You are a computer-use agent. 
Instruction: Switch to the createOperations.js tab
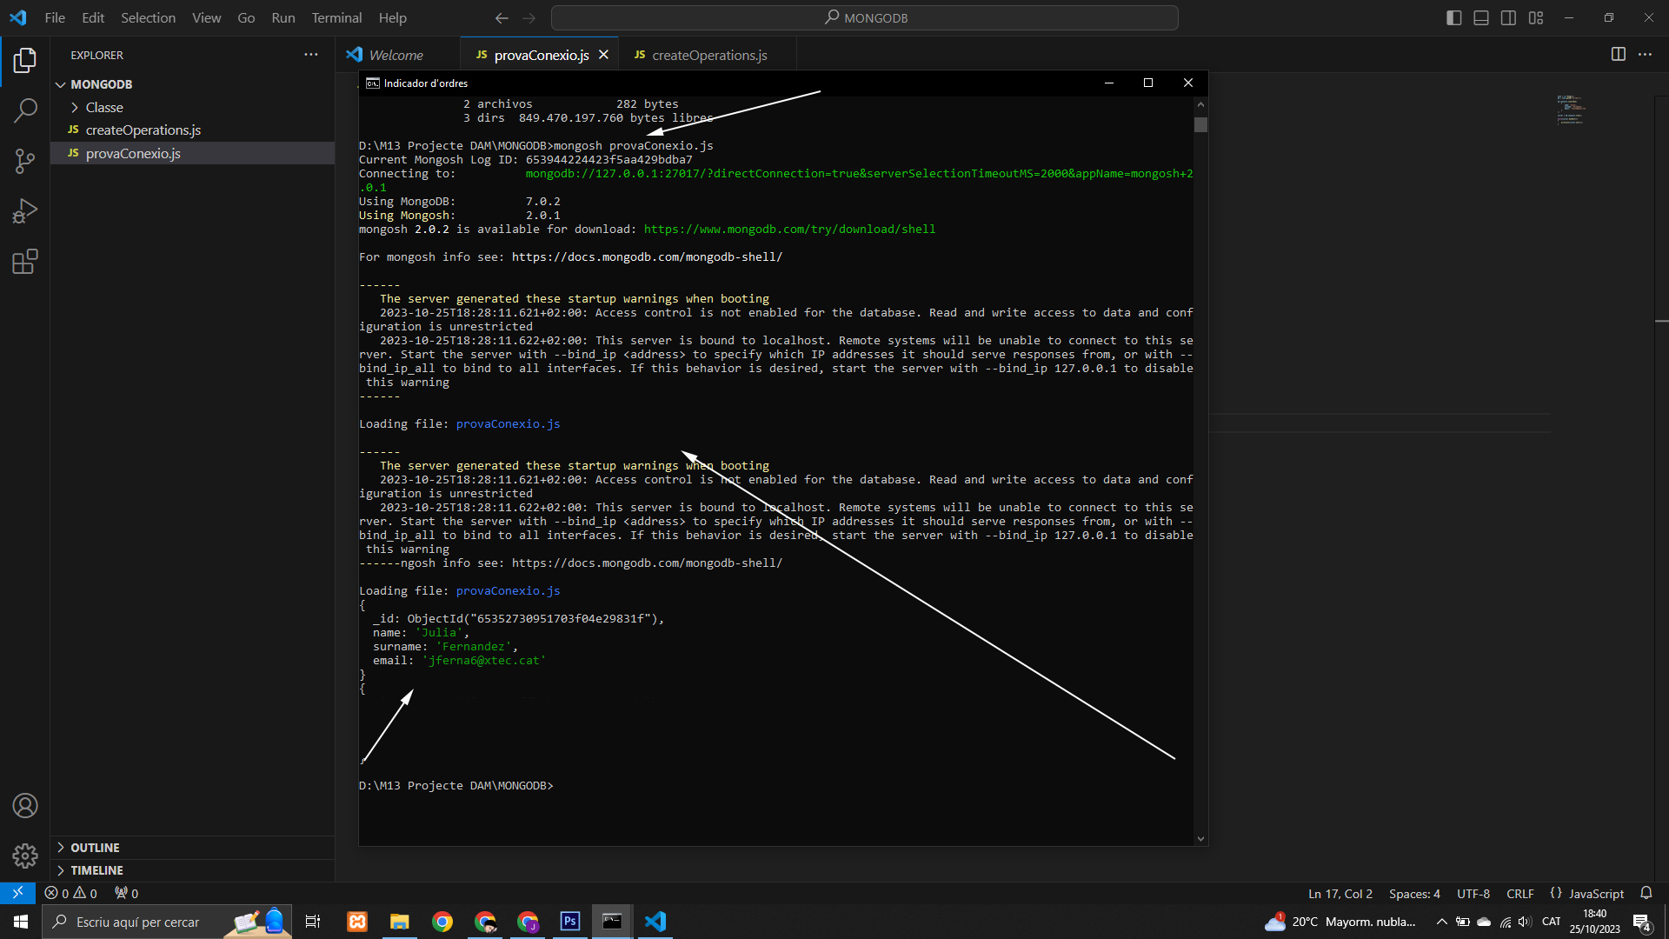pos(701,55)
